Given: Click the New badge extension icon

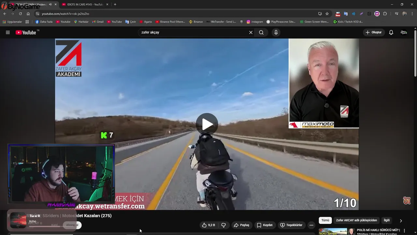Looking at the screenshot, I should 338,14.
